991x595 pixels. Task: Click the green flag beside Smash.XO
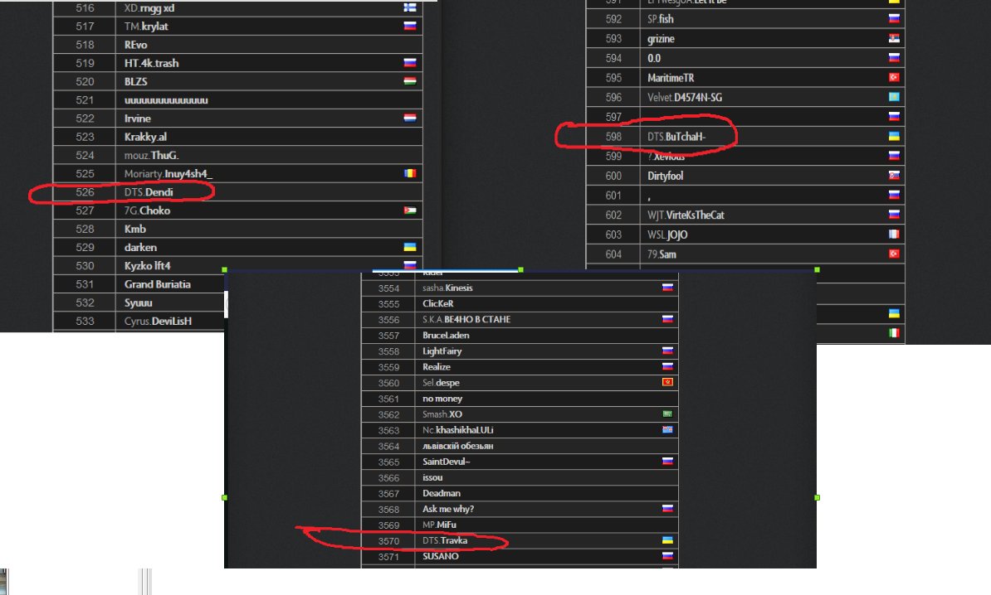667,414
